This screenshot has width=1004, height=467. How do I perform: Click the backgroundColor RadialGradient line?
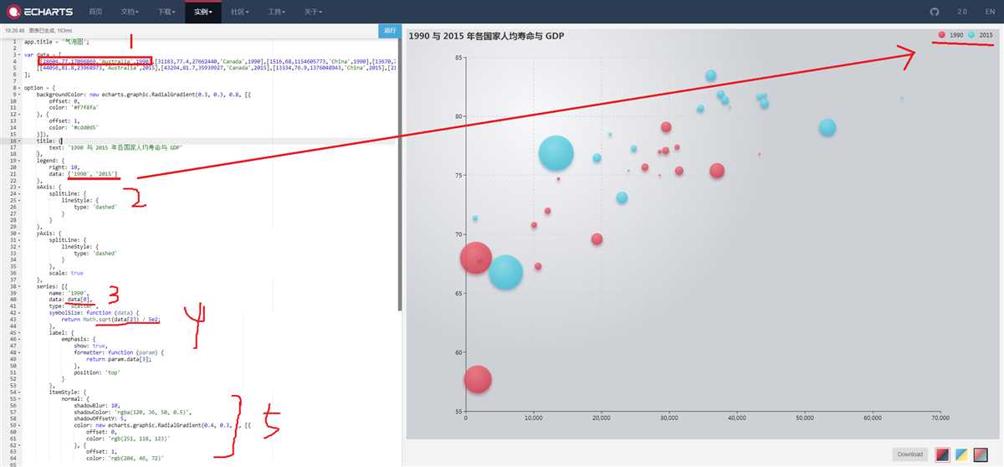pos(144,95)
